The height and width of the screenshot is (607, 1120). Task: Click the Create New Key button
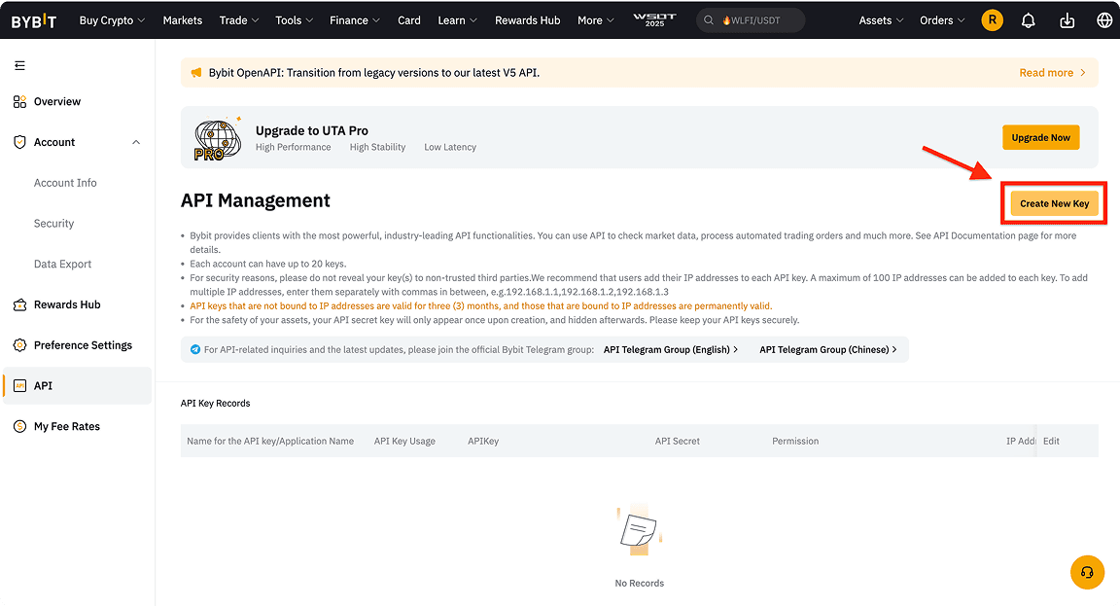click(1053, 203)
